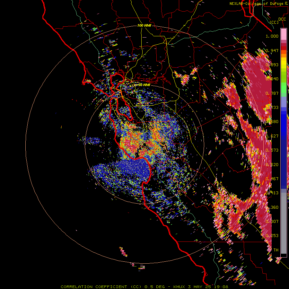The height and width of the screenshot is (289, 289).
Task: Pick the pink color at legend top
Action: point(284,35)
